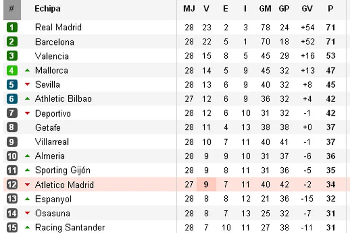
Task: Click red down arrow beside Osasuna
Action: click(28, 213)
